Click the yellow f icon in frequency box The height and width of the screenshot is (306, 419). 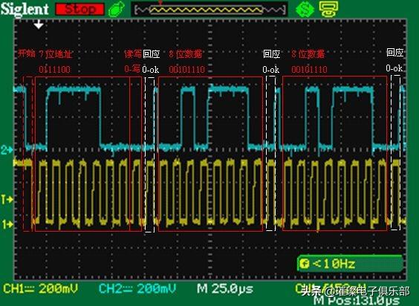tap(305, 264)
